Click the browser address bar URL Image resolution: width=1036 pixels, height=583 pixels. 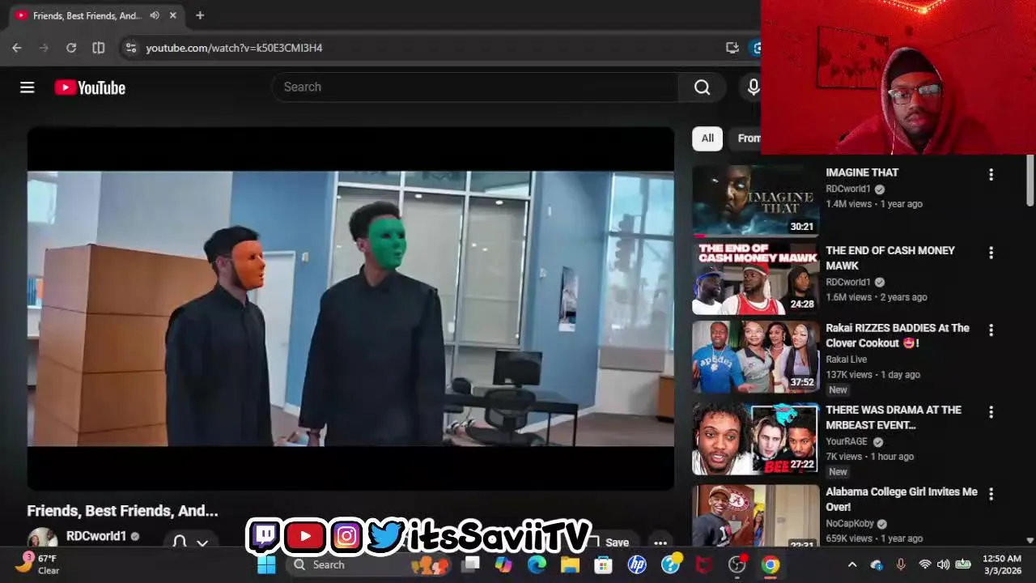click(234, 48)
